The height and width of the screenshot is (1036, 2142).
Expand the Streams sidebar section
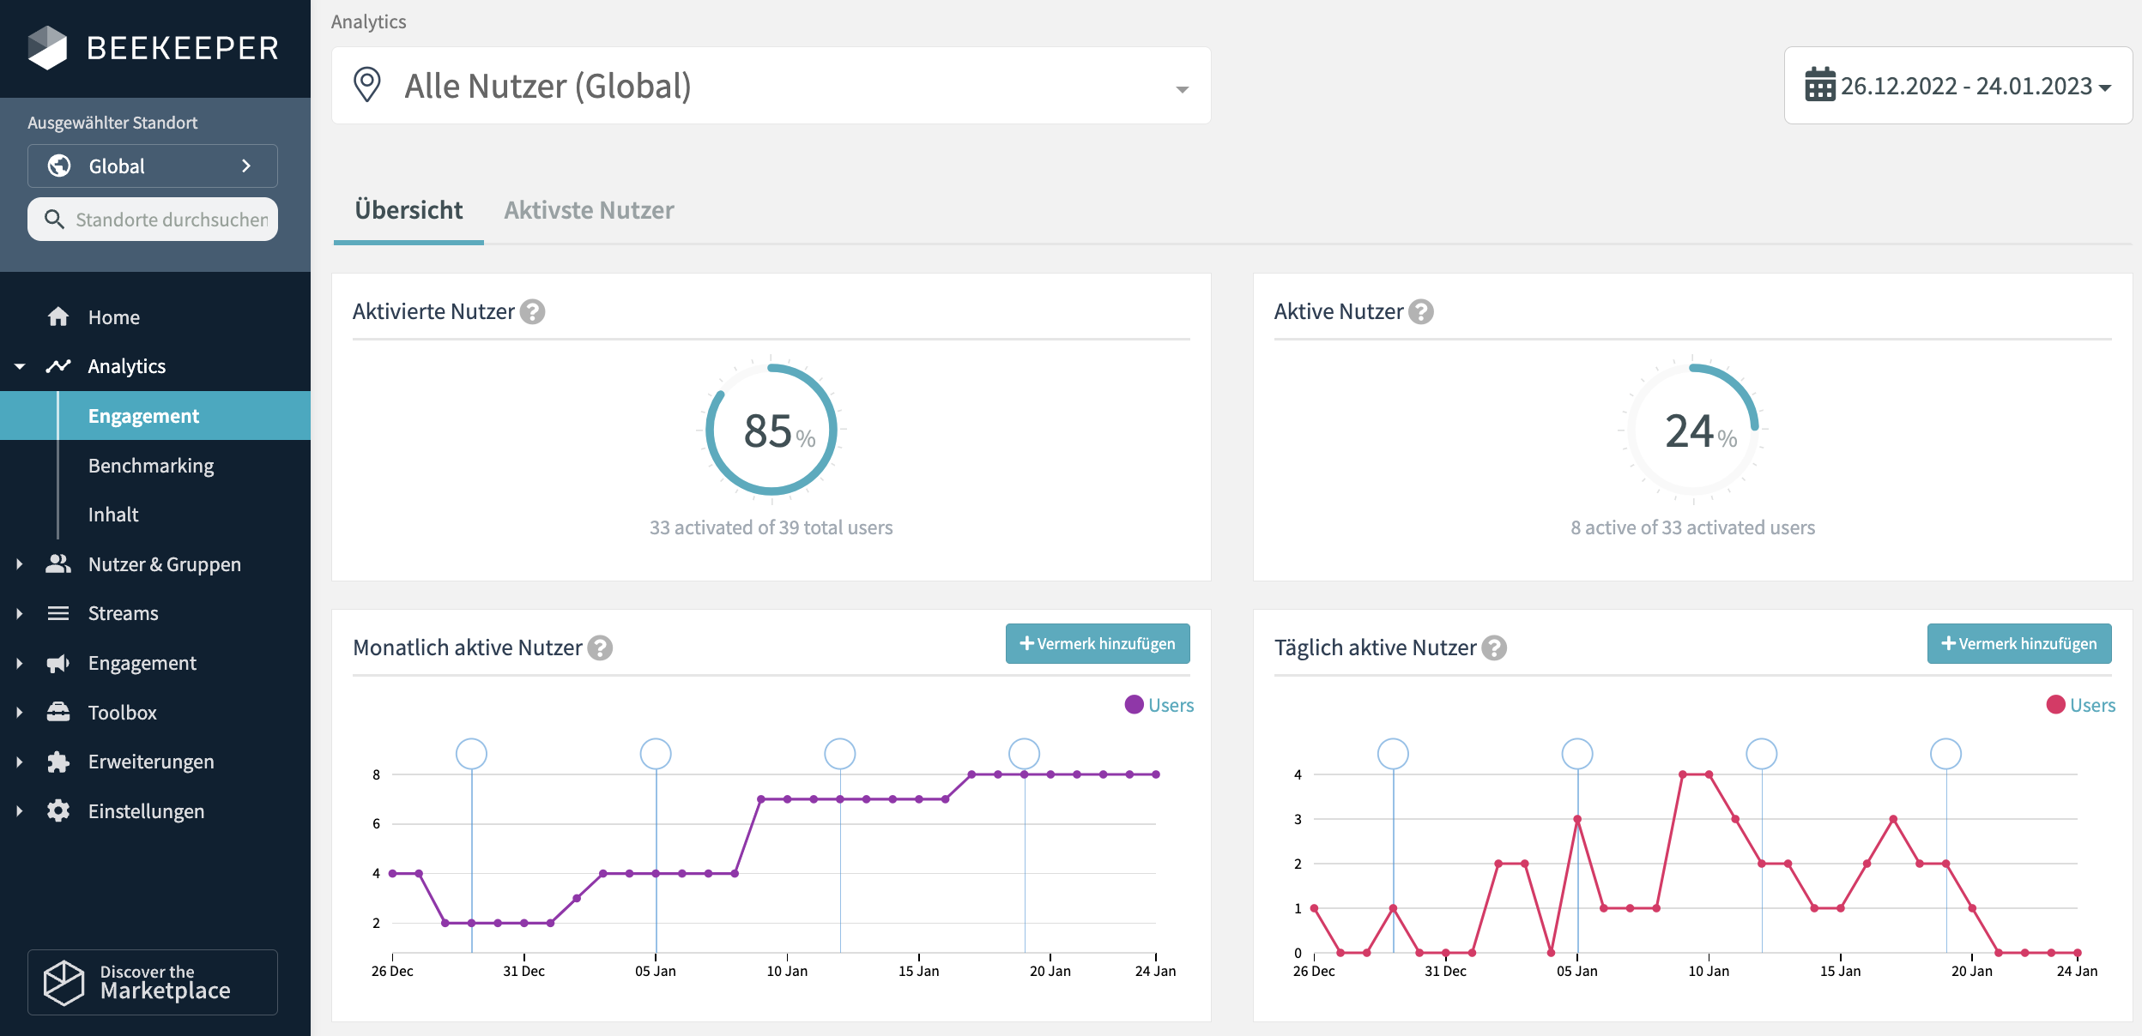(x=20, y=614)
